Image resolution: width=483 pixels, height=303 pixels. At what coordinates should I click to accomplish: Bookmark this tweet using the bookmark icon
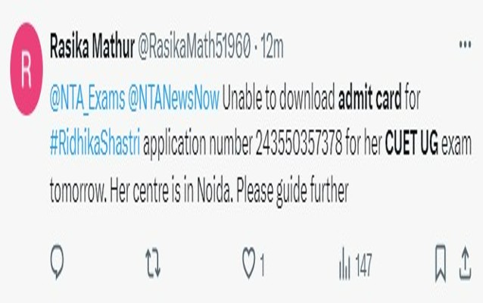441,263
